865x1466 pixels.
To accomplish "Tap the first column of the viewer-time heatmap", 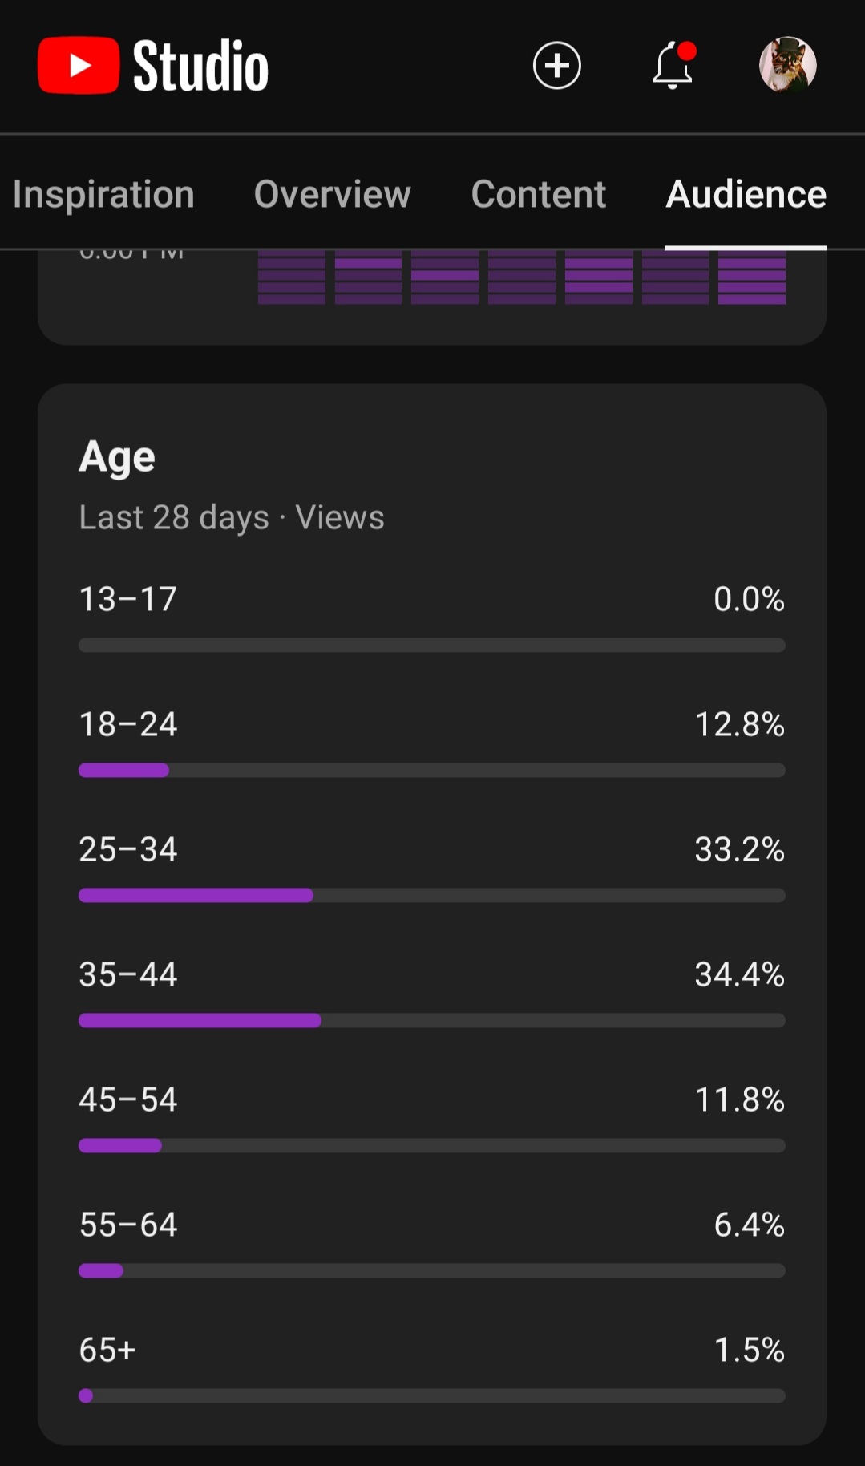I will 292,277.
